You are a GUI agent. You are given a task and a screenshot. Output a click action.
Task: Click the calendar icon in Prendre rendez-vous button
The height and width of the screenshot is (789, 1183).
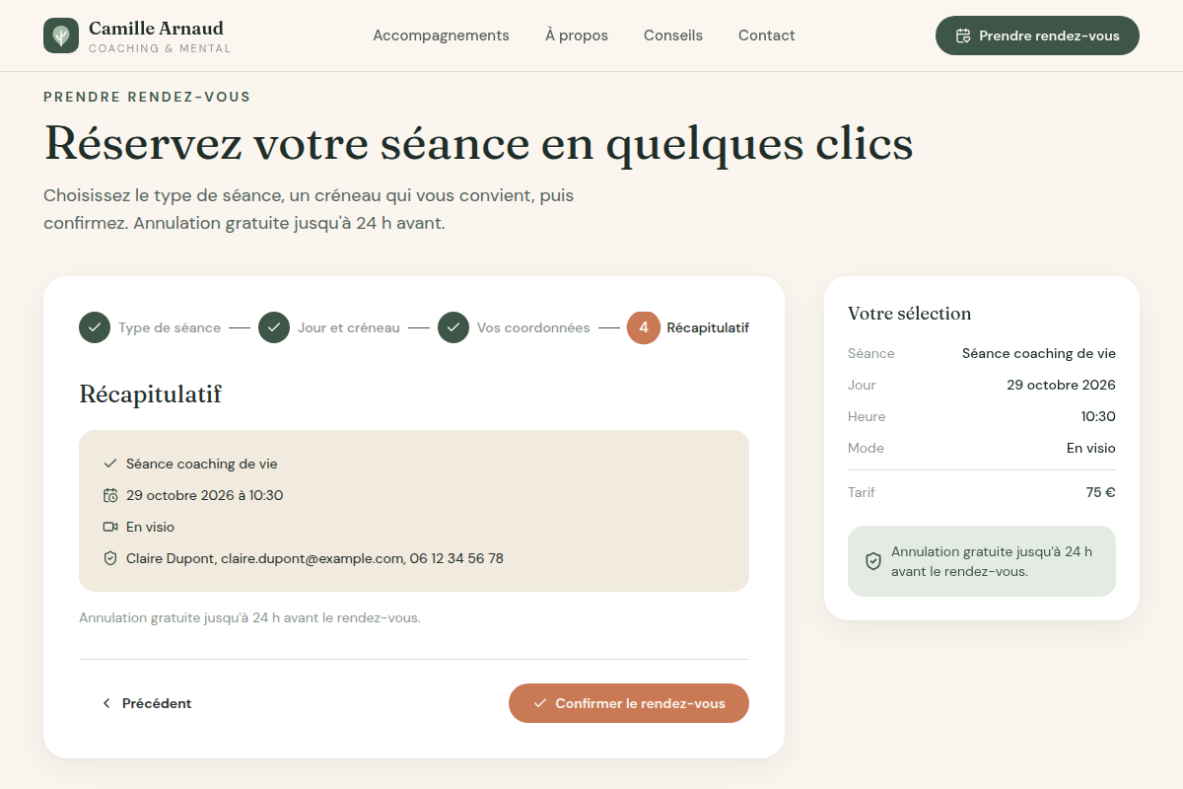click(964, 36)
